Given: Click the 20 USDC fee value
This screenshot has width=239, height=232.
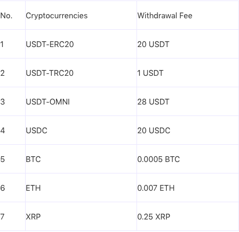Looking at the screenshot, I should (154, 131).
